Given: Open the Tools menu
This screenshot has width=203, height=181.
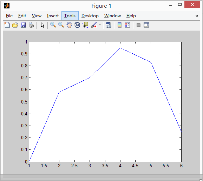Looking at the screenshot, I should [x=70, y=16].
